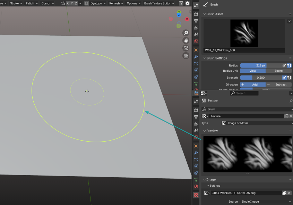293x205 pixels.
Task: Set brush Direction to Add
Action: pos(253,84)
